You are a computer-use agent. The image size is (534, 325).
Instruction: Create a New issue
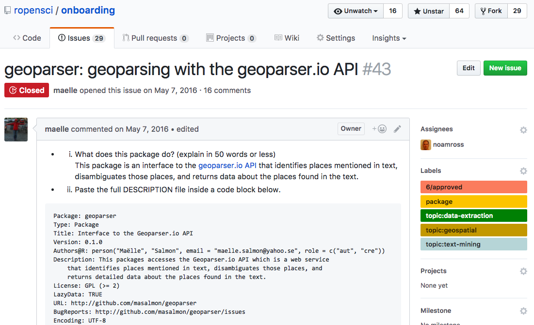(x=505, y=68)
